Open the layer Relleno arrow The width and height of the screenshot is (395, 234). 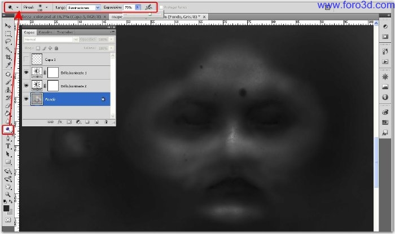click(111, 48)
